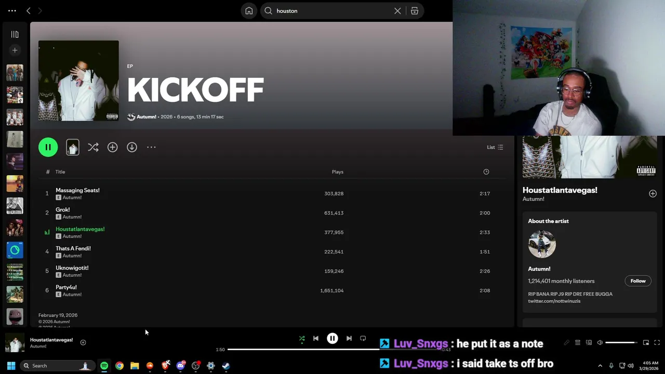Skip to previous track
The image size is (665, 374).
pos(316,338)
